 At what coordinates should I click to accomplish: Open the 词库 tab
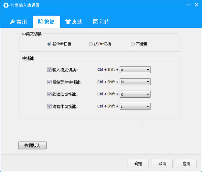101,22
